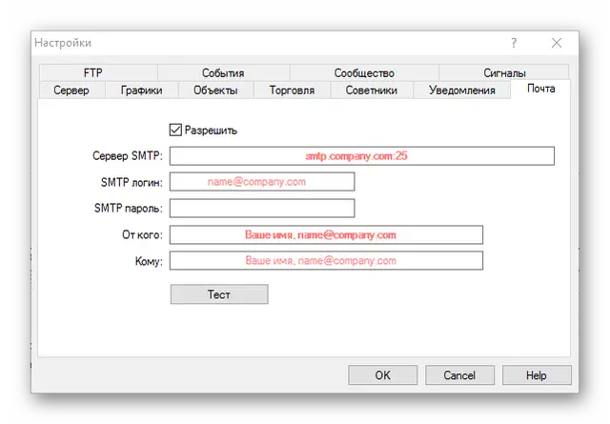Open the Сообщество tab
The height and width of the screenshot is (424, 610).
pyautogui.click(x=364, y=72)
